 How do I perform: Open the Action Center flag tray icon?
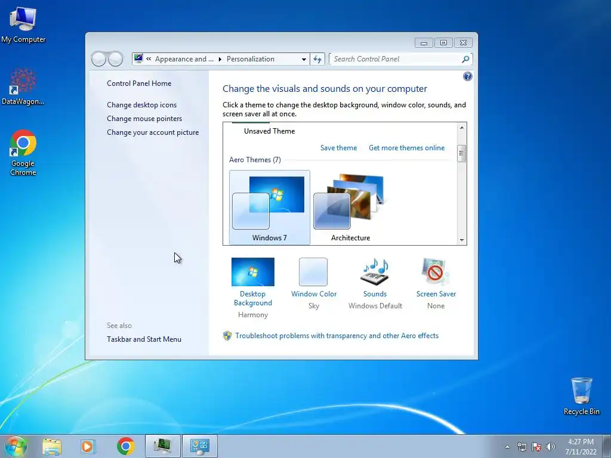(x=536, y=447)
